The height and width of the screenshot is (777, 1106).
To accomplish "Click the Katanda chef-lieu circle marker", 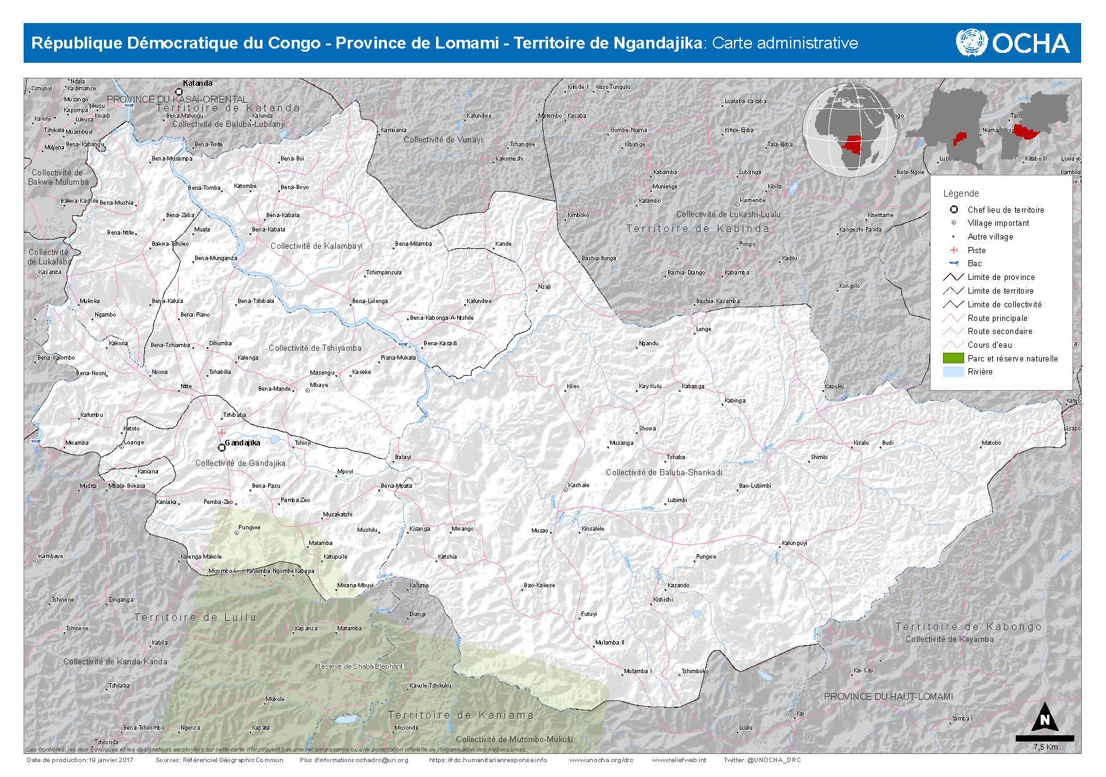I will (x=179, y=91).
